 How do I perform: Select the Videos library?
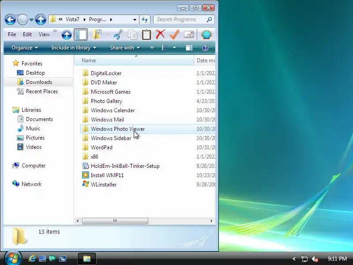tap(34, 147)
